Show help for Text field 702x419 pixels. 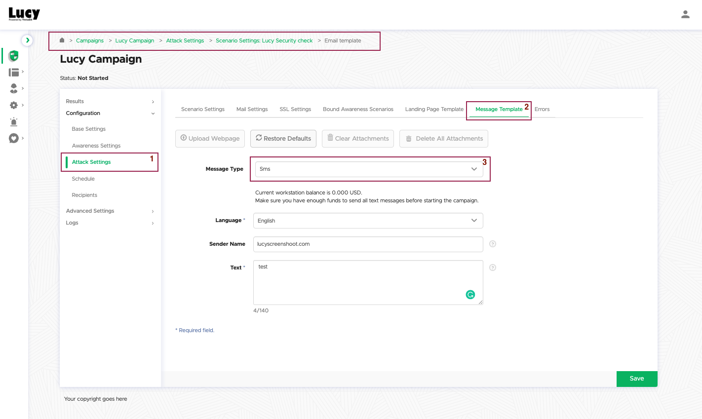[492, 267]
